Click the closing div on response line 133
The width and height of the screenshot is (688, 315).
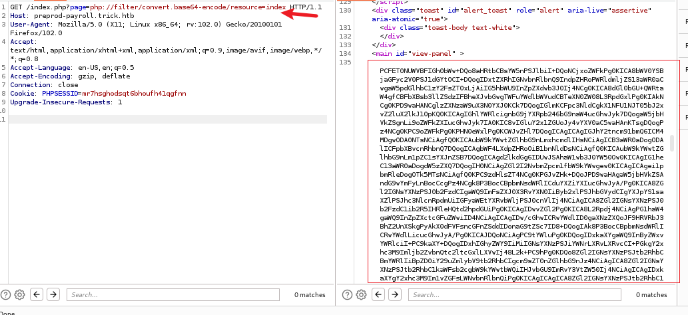click(x=384, y=45)
